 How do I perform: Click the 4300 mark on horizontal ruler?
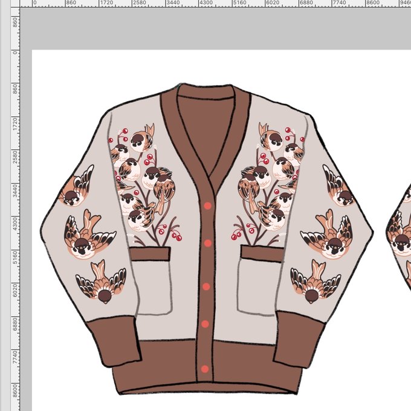(206, 3)
